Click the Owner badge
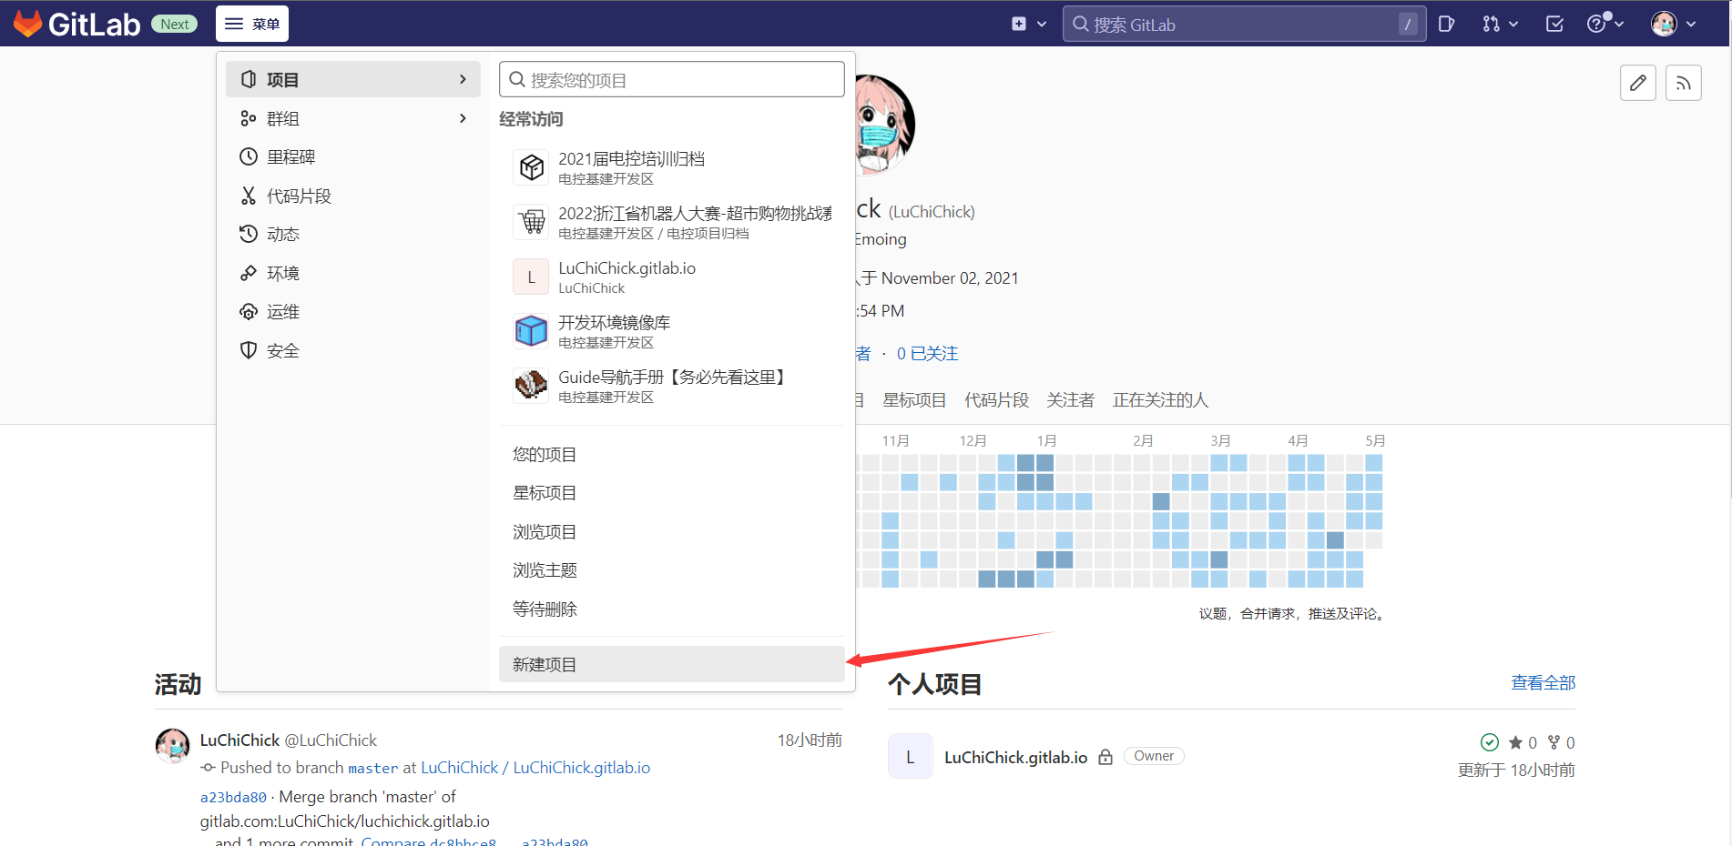Screen dimensions: 1732x846 tap(1154, 756)
